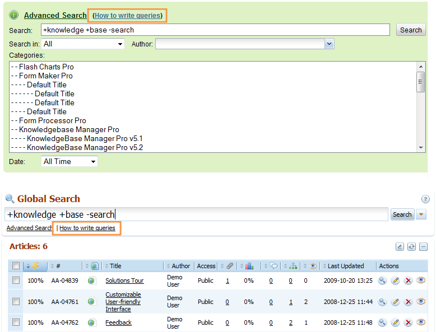Click the Global Search input field

pyautogui.click(x=196, y=214)
